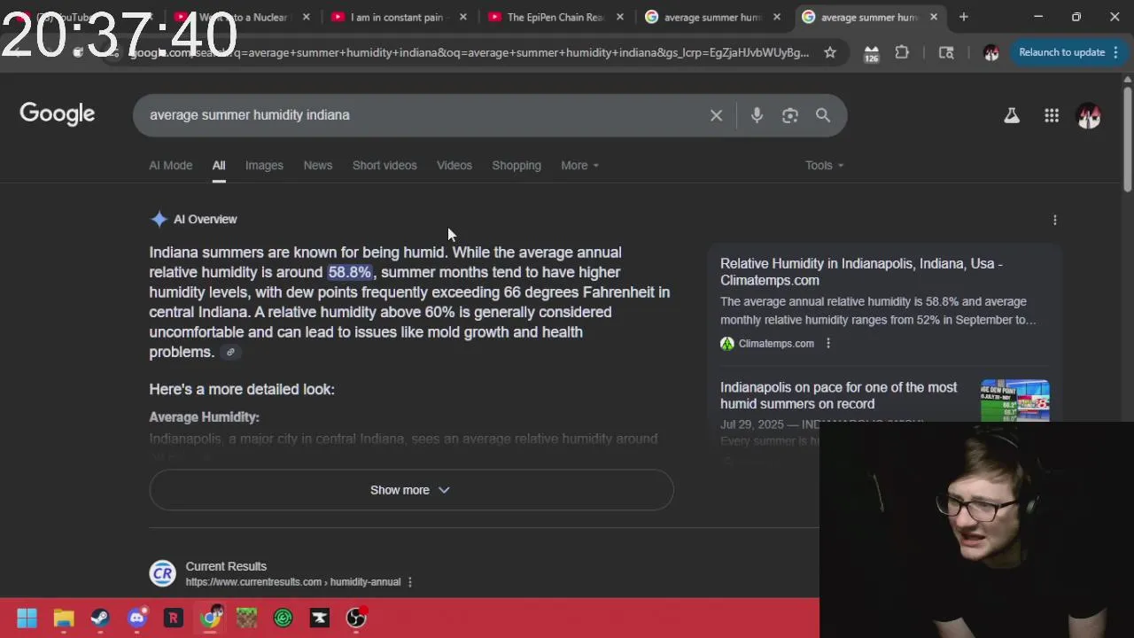Open a new browser tab
The width and height of the screenshot is (1134, 638).
tap(964, 17)
